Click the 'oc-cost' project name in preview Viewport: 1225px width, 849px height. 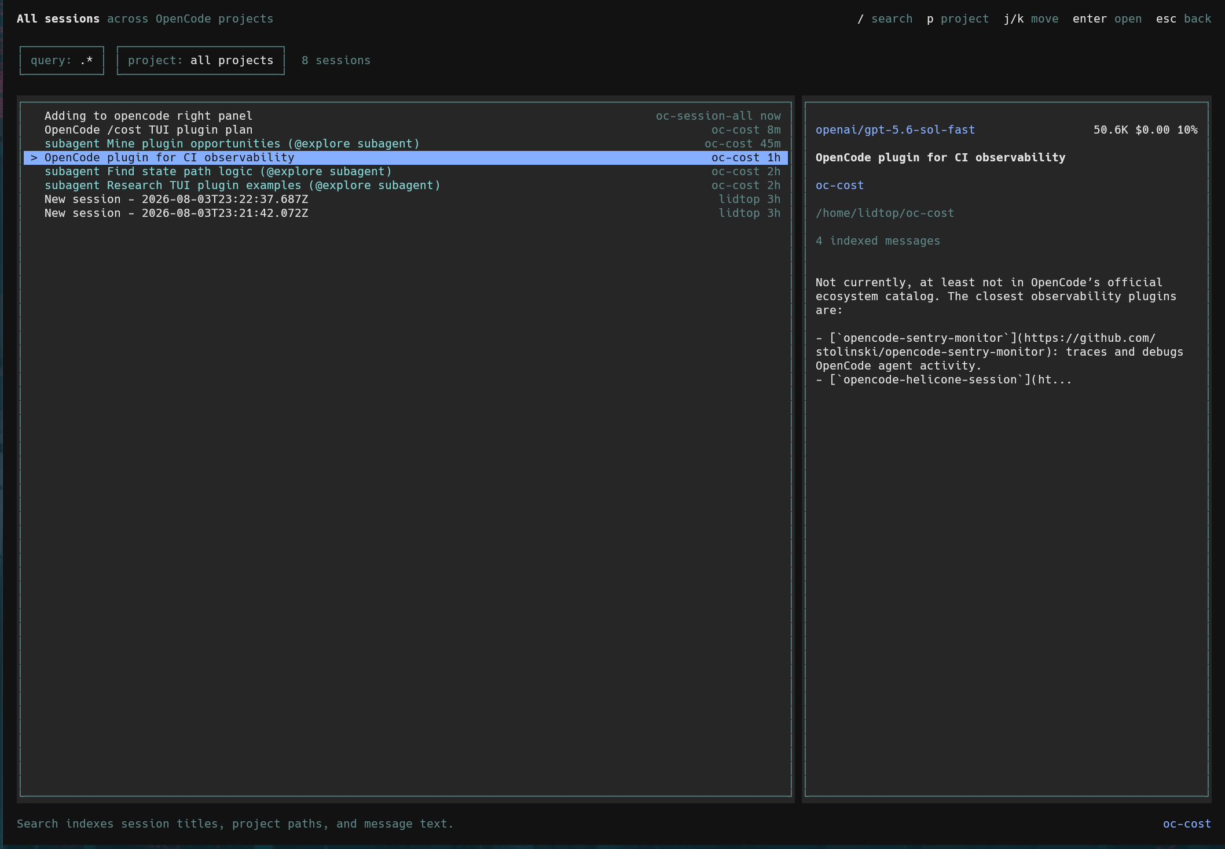(839, 186)
